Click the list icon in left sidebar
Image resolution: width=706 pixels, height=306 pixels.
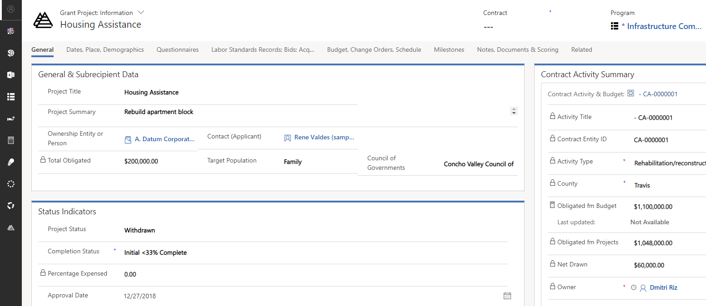coord(11,97)
